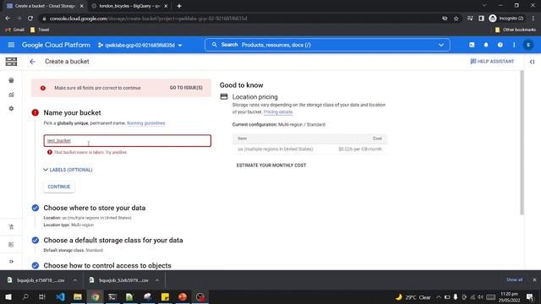Open the Release notes icon in sidebar

coord(11,244)
